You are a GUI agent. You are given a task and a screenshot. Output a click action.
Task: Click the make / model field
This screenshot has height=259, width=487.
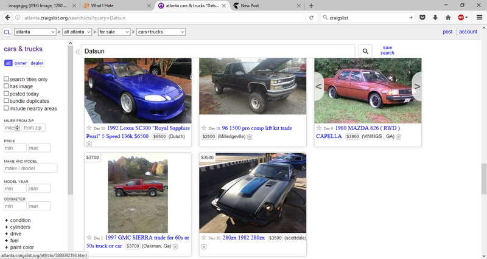point(30,168)
